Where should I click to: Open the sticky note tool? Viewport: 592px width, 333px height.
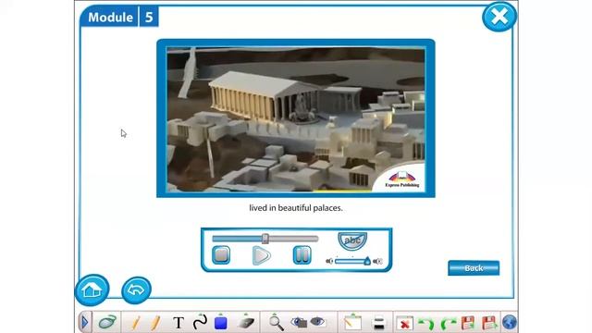point(352,323)
